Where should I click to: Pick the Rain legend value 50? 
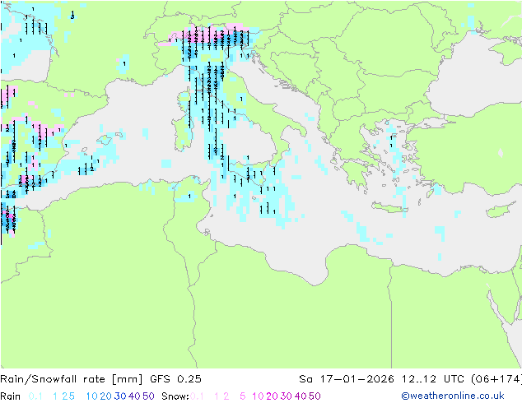click(x=148, y=396)
